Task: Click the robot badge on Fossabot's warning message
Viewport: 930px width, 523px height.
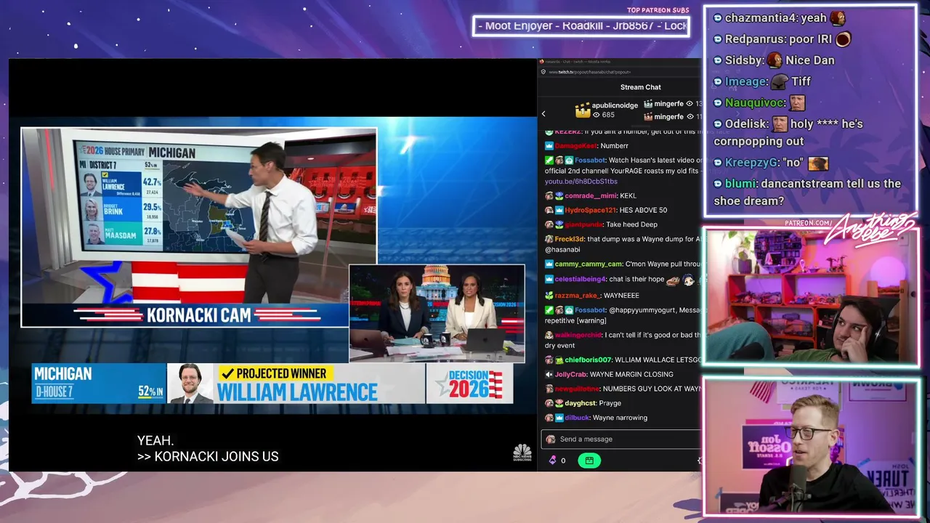Action: pyautogui.click(x=570, y=310)
